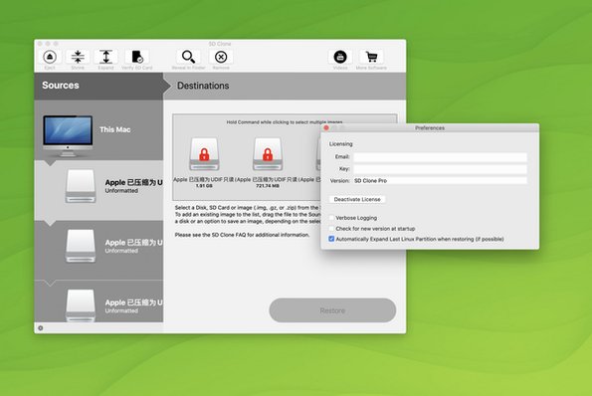Enable the Verbose Logging checkbox
Image resolution: width=592 pixels, height=396 pixels.
(331, 218)
